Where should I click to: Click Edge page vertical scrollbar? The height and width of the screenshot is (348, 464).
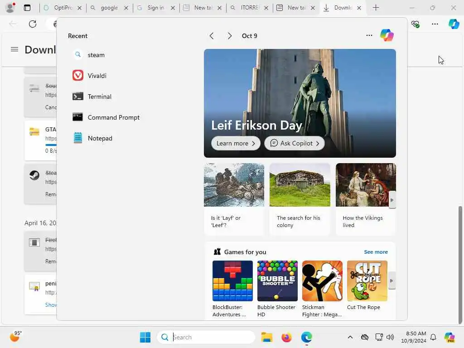click(x=460, y=265)
